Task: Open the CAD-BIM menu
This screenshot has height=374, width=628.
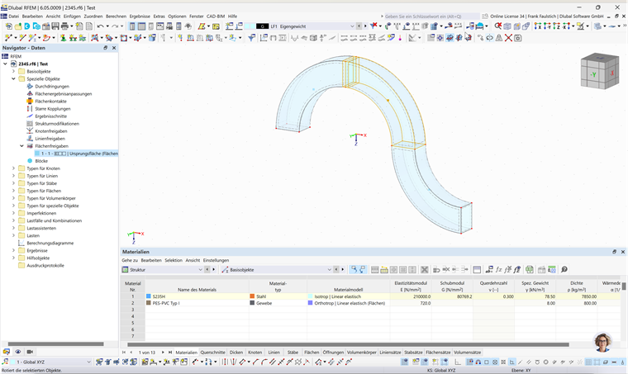Action: pyautogui.click(x=216, y=17)
